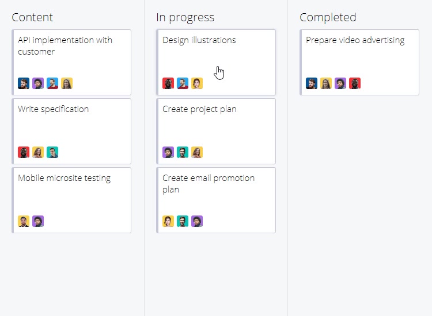Click the Content column header
Viewport: 432px width, 316px height.
(32, 17)
